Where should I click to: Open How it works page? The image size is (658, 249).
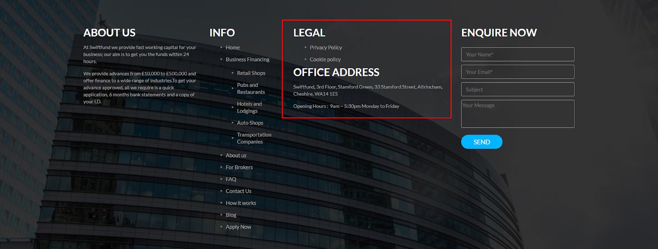pyautogui.click(x=241, y=203)
